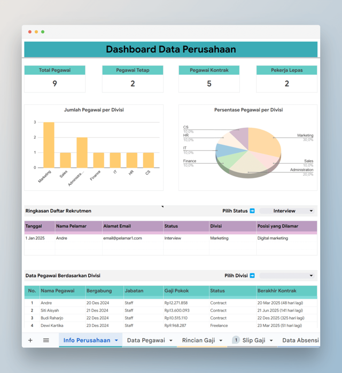Open the Data Absensi sheet tab

pos(300,340)
